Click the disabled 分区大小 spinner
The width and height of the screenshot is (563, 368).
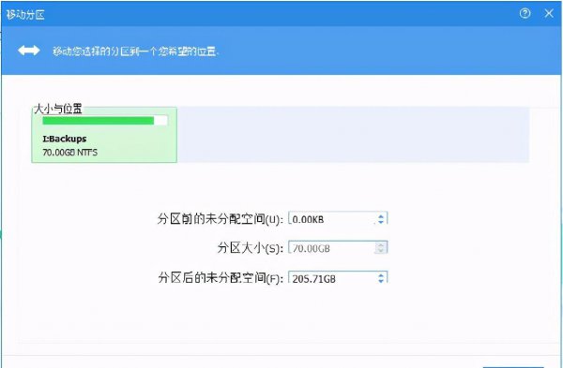coord(381,247)
